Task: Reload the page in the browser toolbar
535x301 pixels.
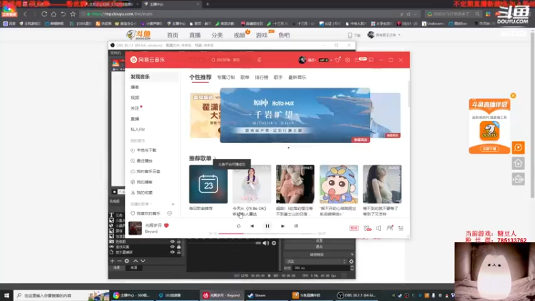Action: pos(44,14)
